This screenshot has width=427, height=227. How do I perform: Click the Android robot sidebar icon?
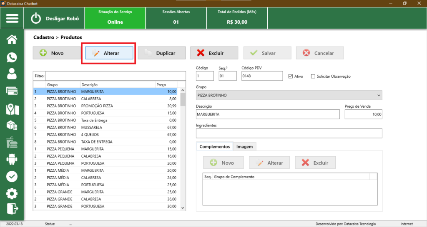(12, 159)
